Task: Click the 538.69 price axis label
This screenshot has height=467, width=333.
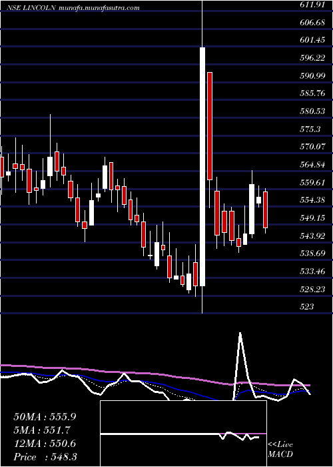Action: [x=312, y=254]
